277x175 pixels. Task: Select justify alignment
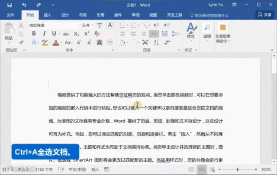154,34
